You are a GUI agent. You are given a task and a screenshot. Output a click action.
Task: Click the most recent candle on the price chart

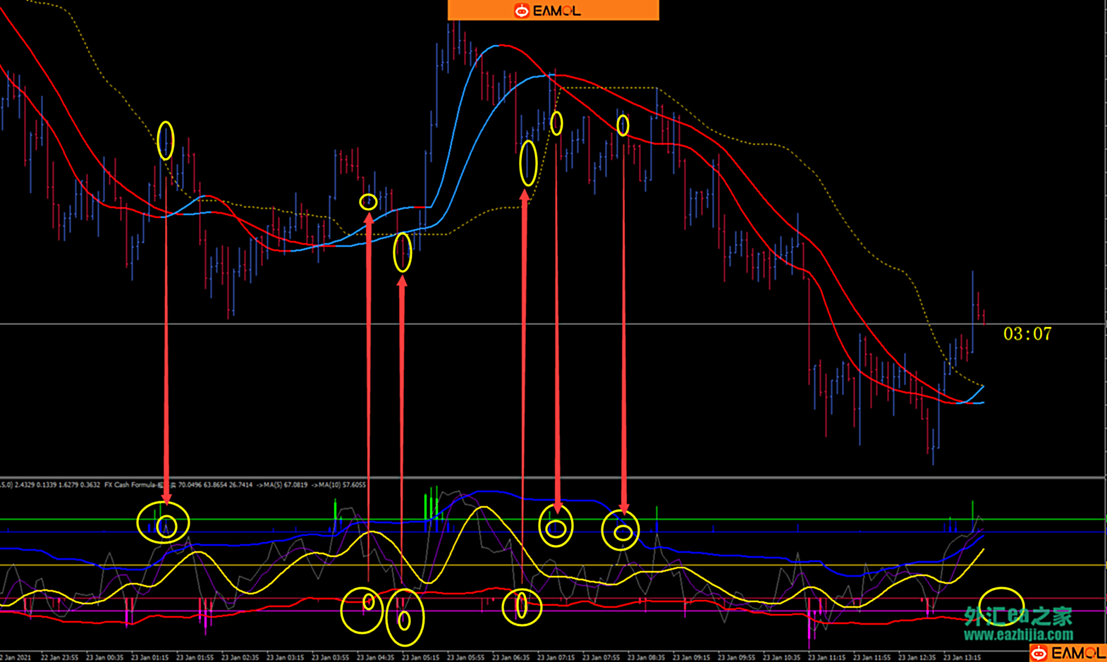tap(984, 315)
